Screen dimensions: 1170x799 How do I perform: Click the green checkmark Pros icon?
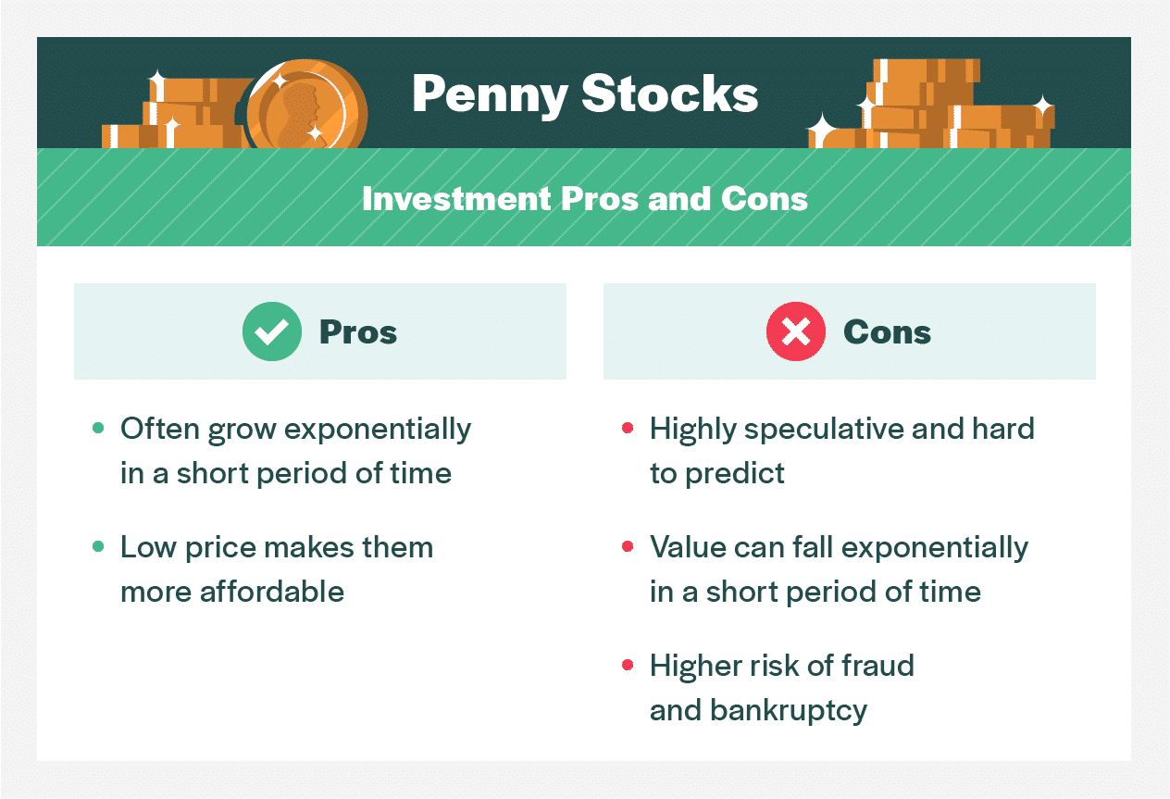pos(272,331)
